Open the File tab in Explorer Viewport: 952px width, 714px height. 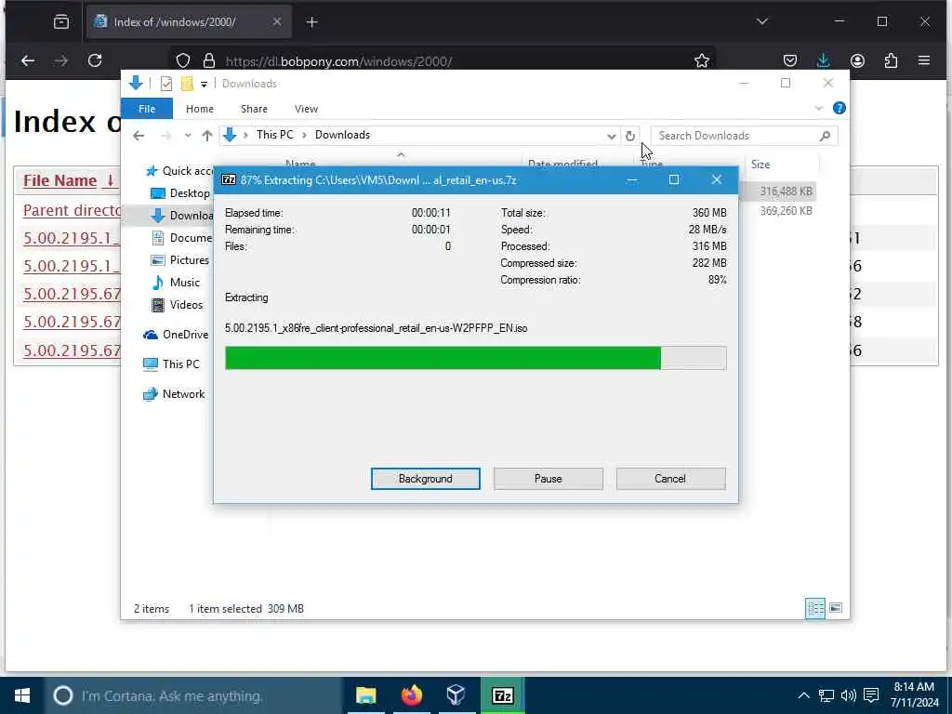point(147,109)
